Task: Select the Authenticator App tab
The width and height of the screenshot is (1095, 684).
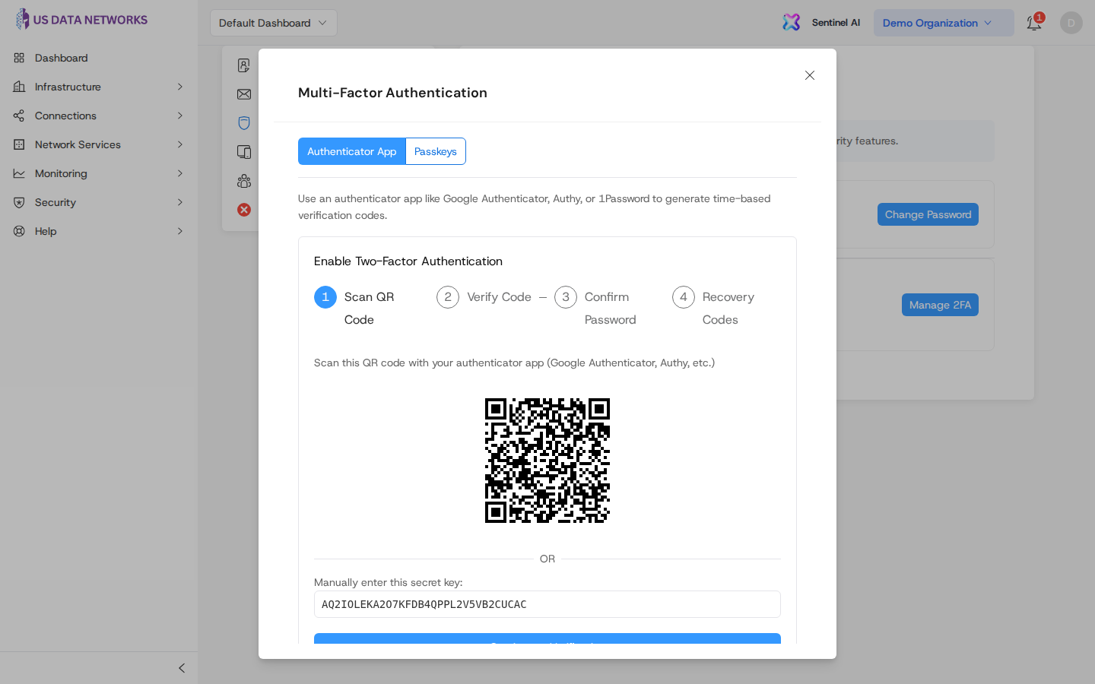Action: [352, 151]
